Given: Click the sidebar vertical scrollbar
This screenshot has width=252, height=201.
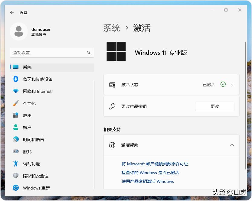Looking at the screenshot, I should (x=94, y=135).
